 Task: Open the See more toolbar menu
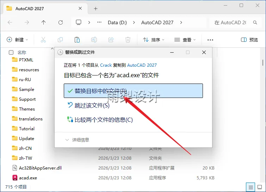click(210, 40)
